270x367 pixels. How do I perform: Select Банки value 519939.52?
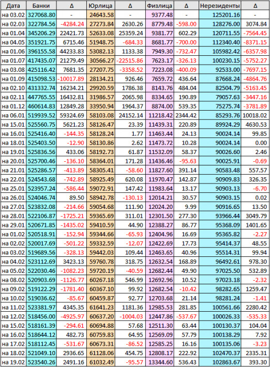point(41,115)
